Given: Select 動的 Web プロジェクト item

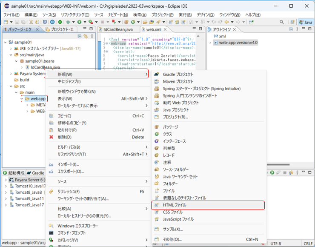Looking at the screenshot, I should (209, 103).
